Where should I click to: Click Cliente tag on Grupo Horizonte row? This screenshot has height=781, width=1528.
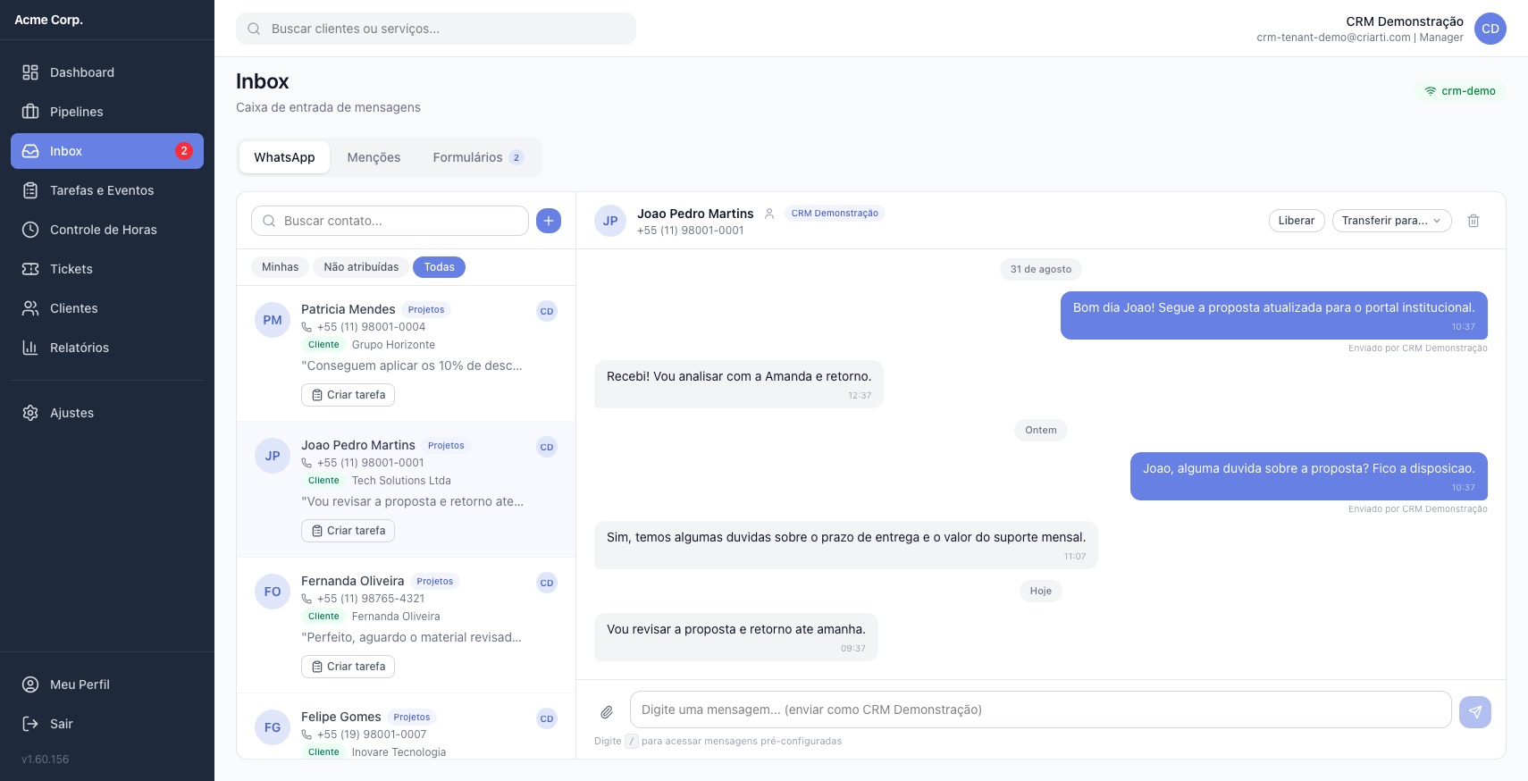[x=323, y=345]
